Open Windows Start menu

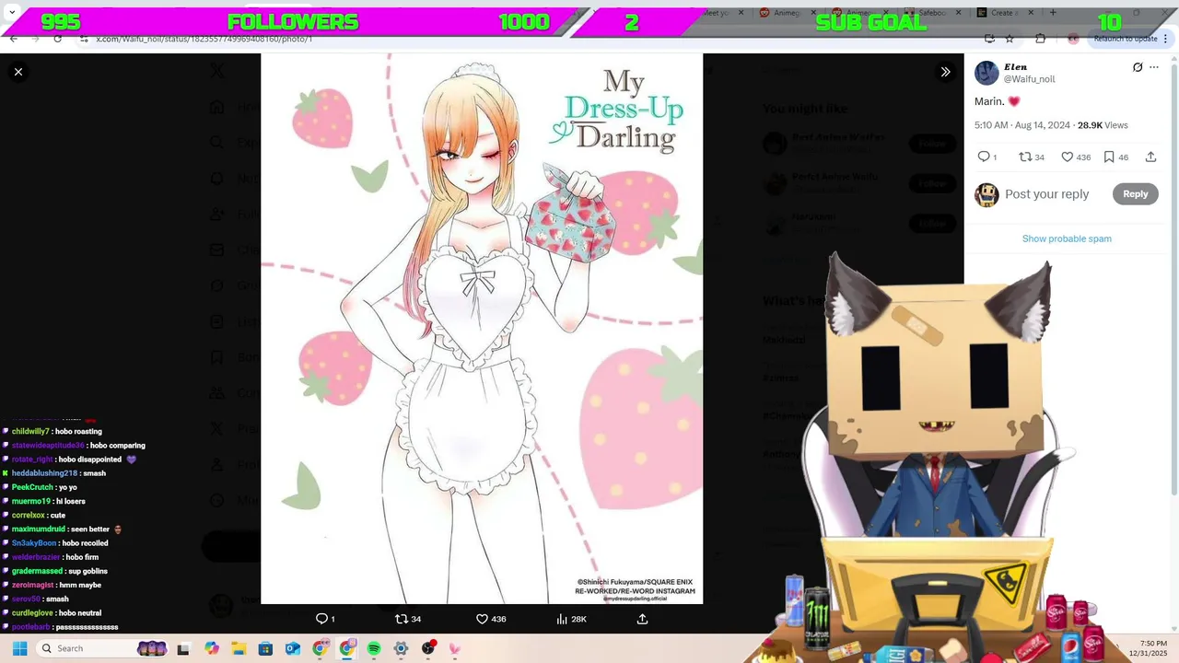pos(19,648)
